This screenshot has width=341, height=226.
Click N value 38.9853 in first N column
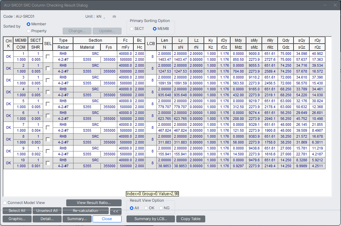[x=164, y=166]
